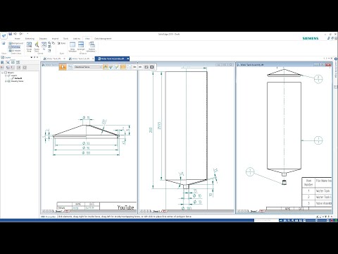Open the Home ribbon tab

point(18,39)
